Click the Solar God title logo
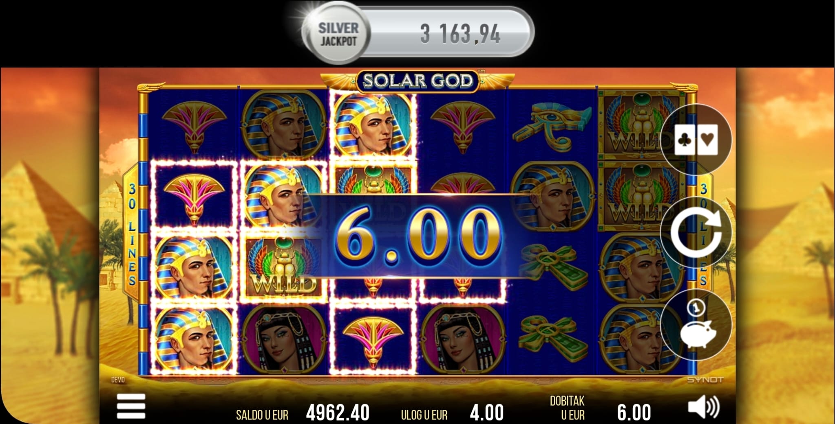The width and height of the screenshot is (835, 424). [x=418, y=81]
